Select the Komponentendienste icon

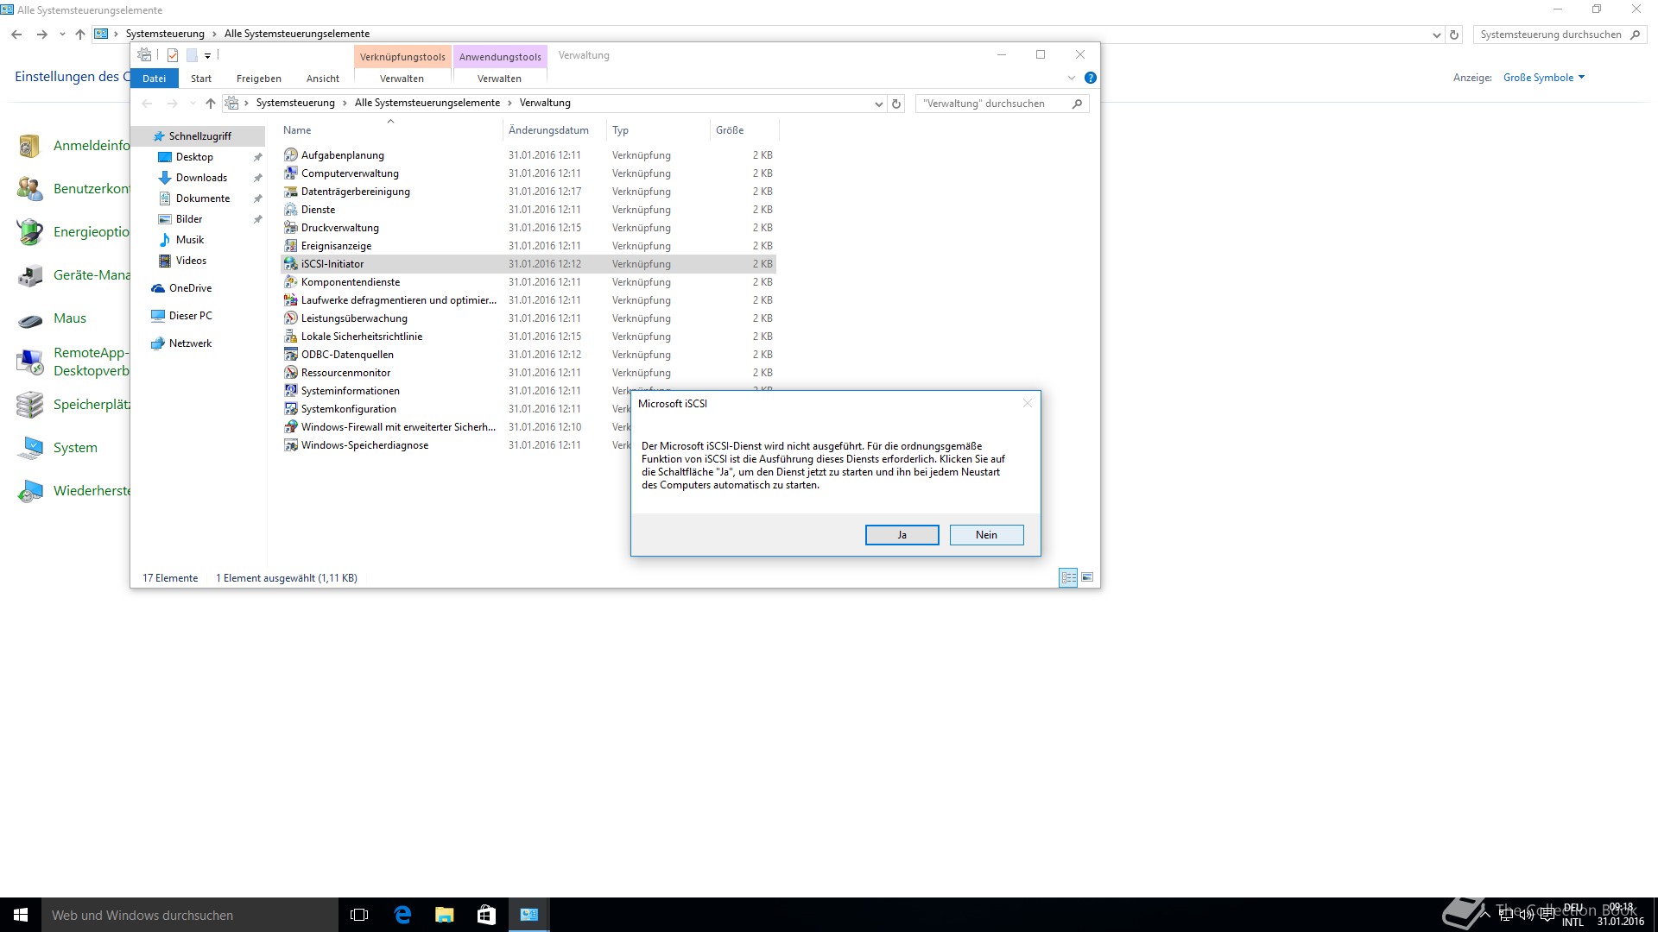[291, 282]
